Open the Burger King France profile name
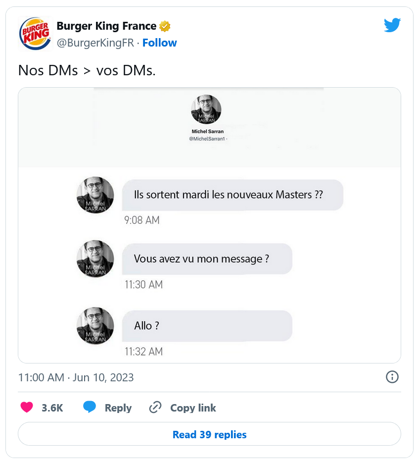This screenshot has width=419, height=464. [x=106, y=26]
